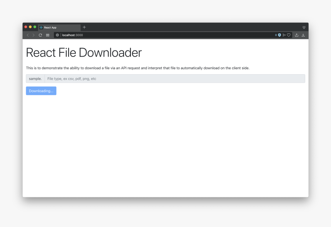331x227 pixels.
Task: Open the speed dial grid icon
Action: (x=48, y=35)
